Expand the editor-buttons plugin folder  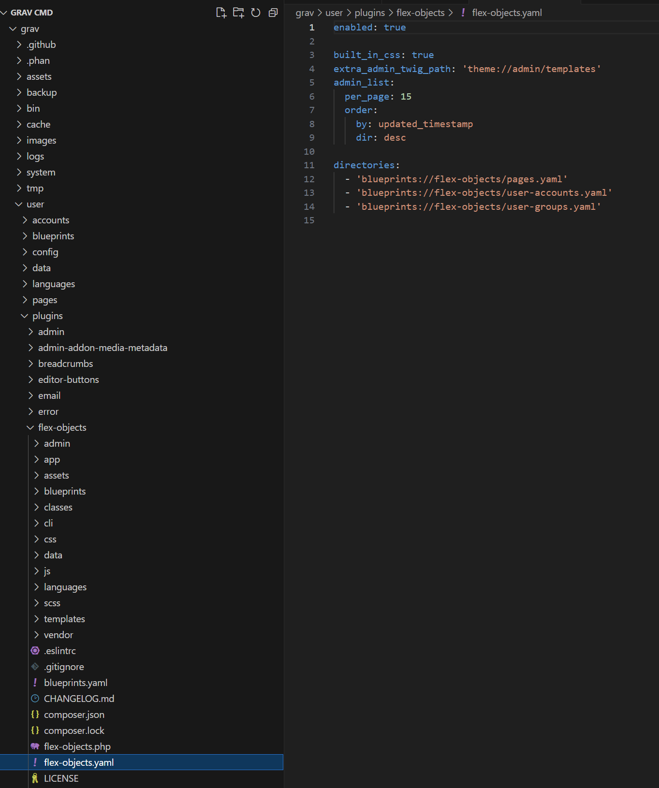point(30,379)
